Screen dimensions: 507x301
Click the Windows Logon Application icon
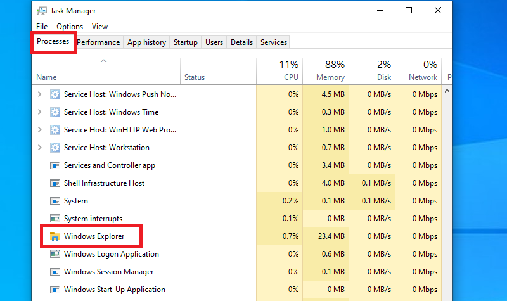pyautogui.click(x=55, y=254)
